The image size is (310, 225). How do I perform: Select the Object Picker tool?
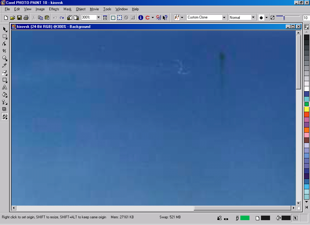click(x=5, y=29)
